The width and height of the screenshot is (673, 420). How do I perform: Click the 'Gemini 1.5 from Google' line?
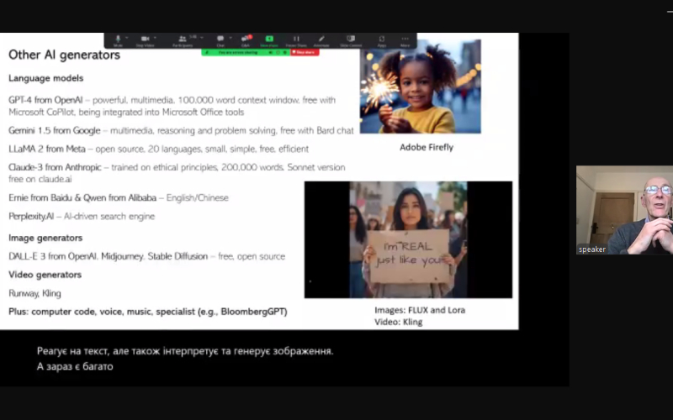(181, 130)
